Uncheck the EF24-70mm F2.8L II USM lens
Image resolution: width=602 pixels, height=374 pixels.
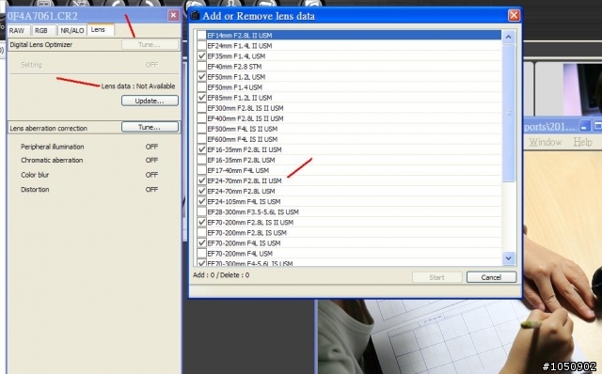click(x=201, y=180)
